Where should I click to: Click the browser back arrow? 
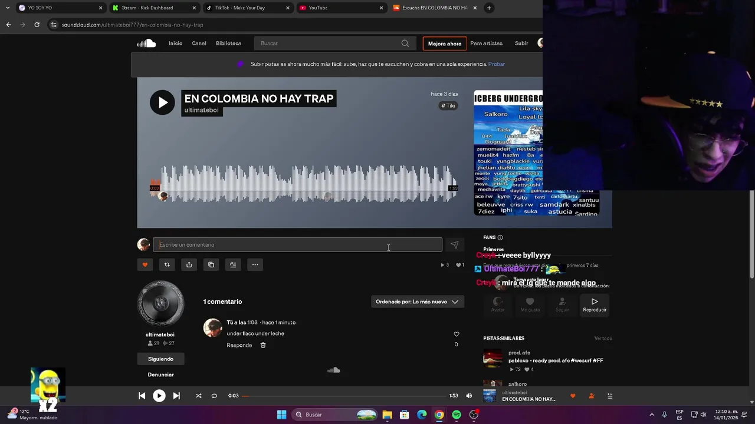point(8,25)
